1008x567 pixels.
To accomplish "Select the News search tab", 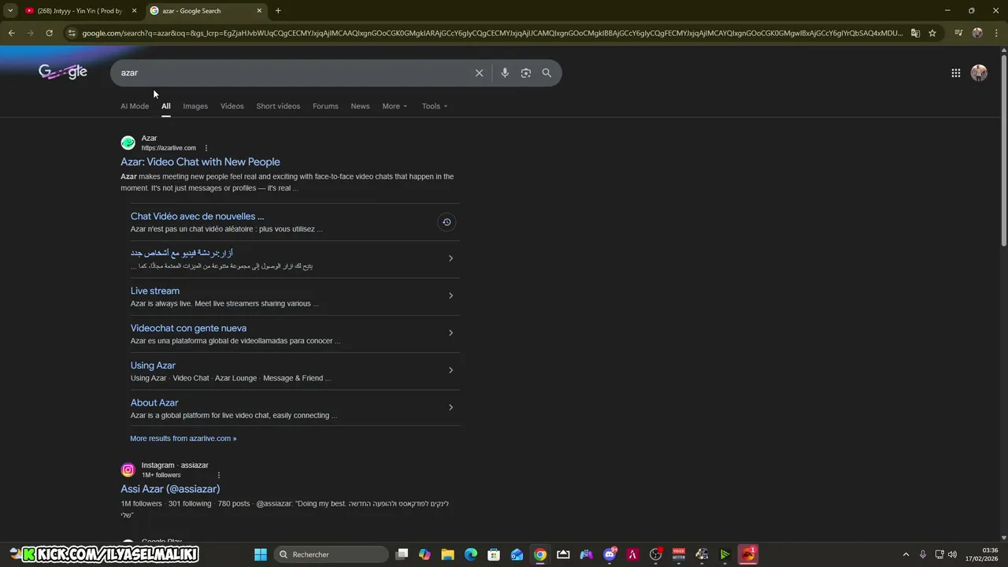I will click(x=360, y=106).
